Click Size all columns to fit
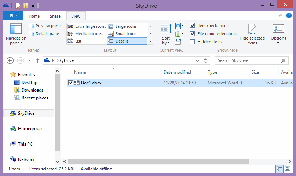296x176 pixels. 178,42
